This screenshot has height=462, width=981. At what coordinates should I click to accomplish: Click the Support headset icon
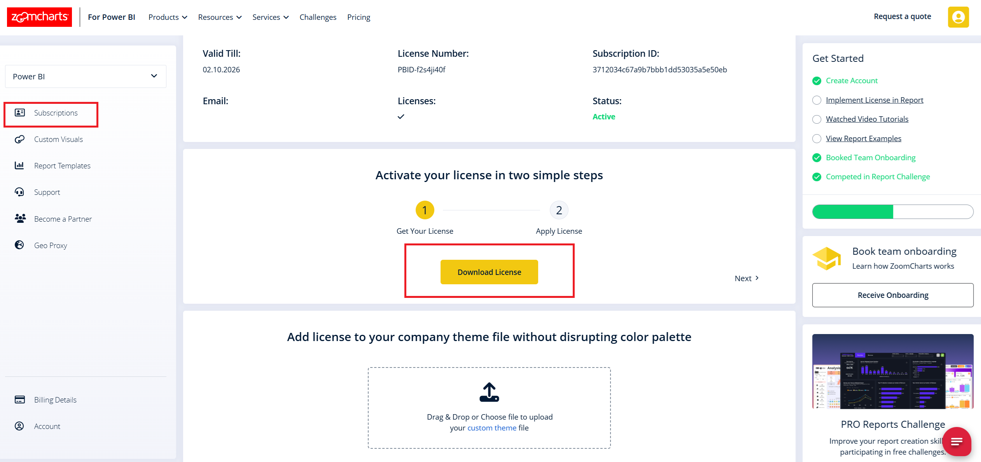20,192
